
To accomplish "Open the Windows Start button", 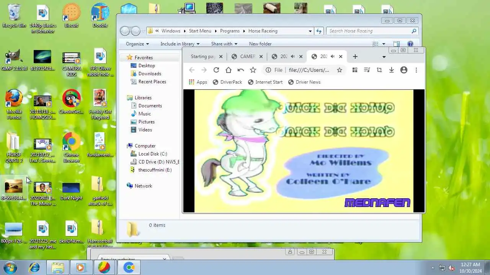I will point(10,267).
